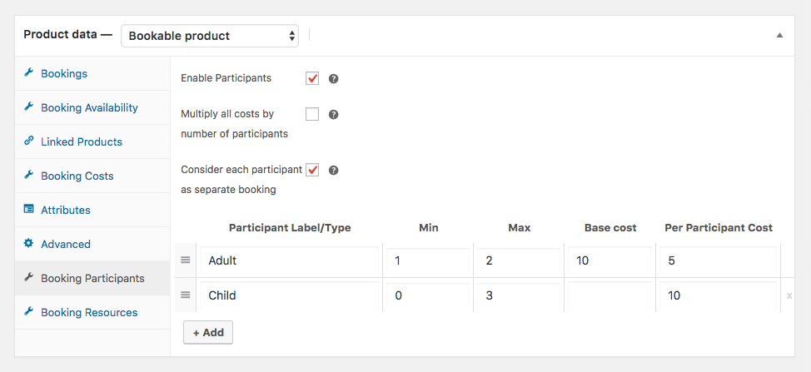811x372 pixels.
Task: Switch to the Booking Costs tab
Action: (77, 176)
